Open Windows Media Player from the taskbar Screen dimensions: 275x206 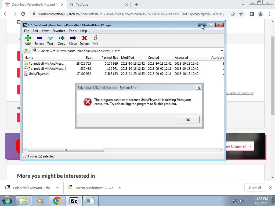click(x=40, y=201)
